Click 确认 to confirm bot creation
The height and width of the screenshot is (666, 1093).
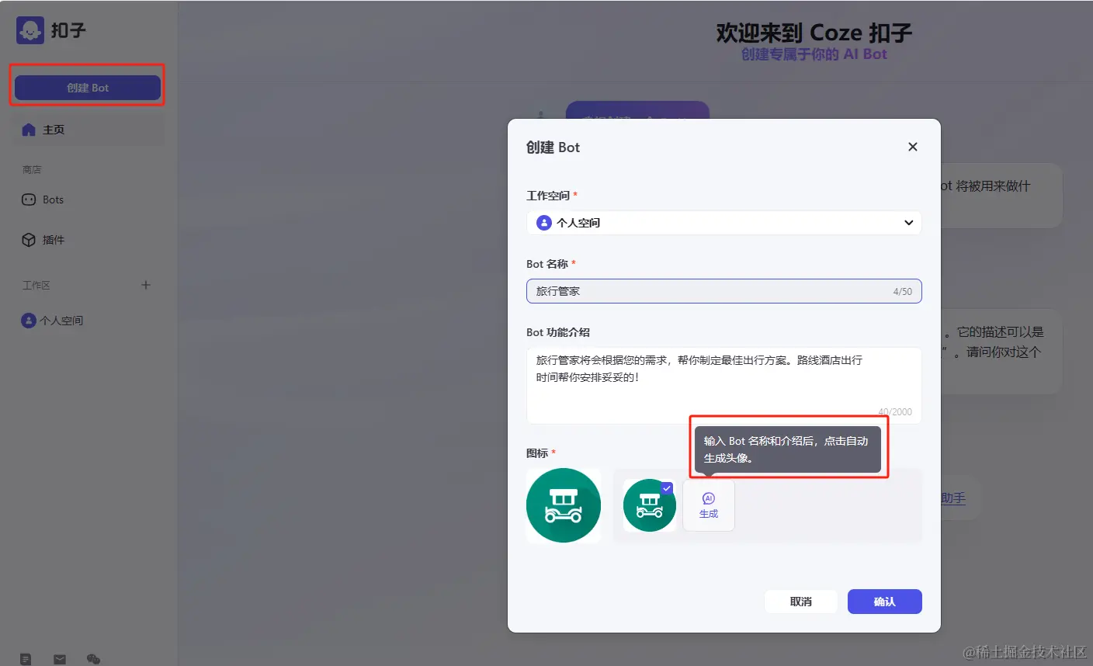[x=885, y=602]
